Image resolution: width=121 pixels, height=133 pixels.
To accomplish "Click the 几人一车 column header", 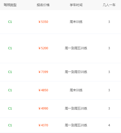I will click(x=109, y=5).
